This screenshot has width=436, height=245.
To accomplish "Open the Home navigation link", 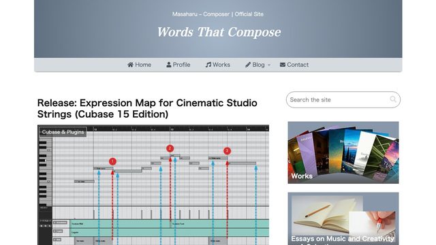I will tap(139, 65).
